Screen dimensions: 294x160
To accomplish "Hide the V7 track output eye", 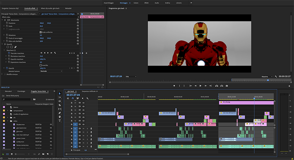I will pyautogui.click(x=83, y=103).
